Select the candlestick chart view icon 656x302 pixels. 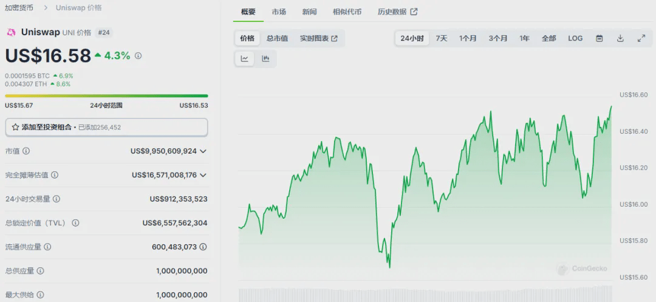[x=265, y=58]
